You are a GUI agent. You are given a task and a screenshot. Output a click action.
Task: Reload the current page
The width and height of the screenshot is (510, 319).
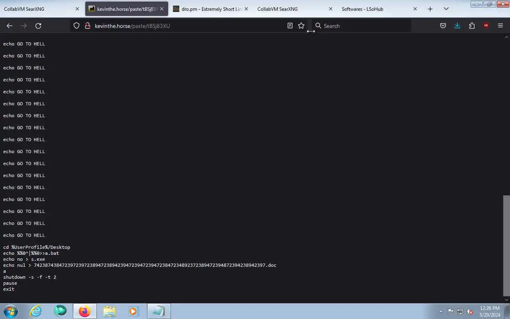tap(38, 26)
